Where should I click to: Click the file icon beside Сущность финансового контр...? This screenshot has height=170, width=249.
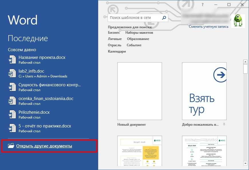click(12, 87)
